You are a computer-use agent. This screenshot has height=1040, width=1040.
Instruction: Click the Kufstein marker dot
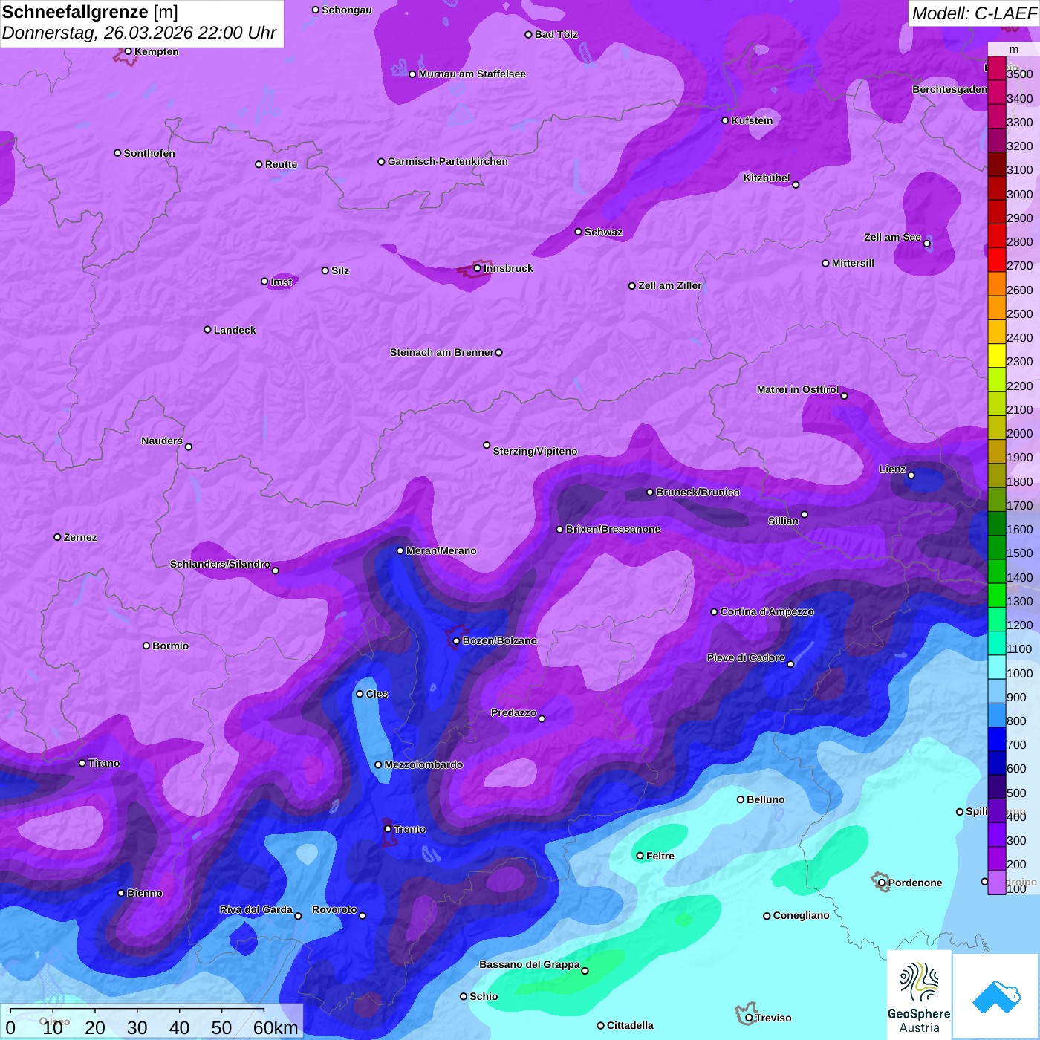726,120
